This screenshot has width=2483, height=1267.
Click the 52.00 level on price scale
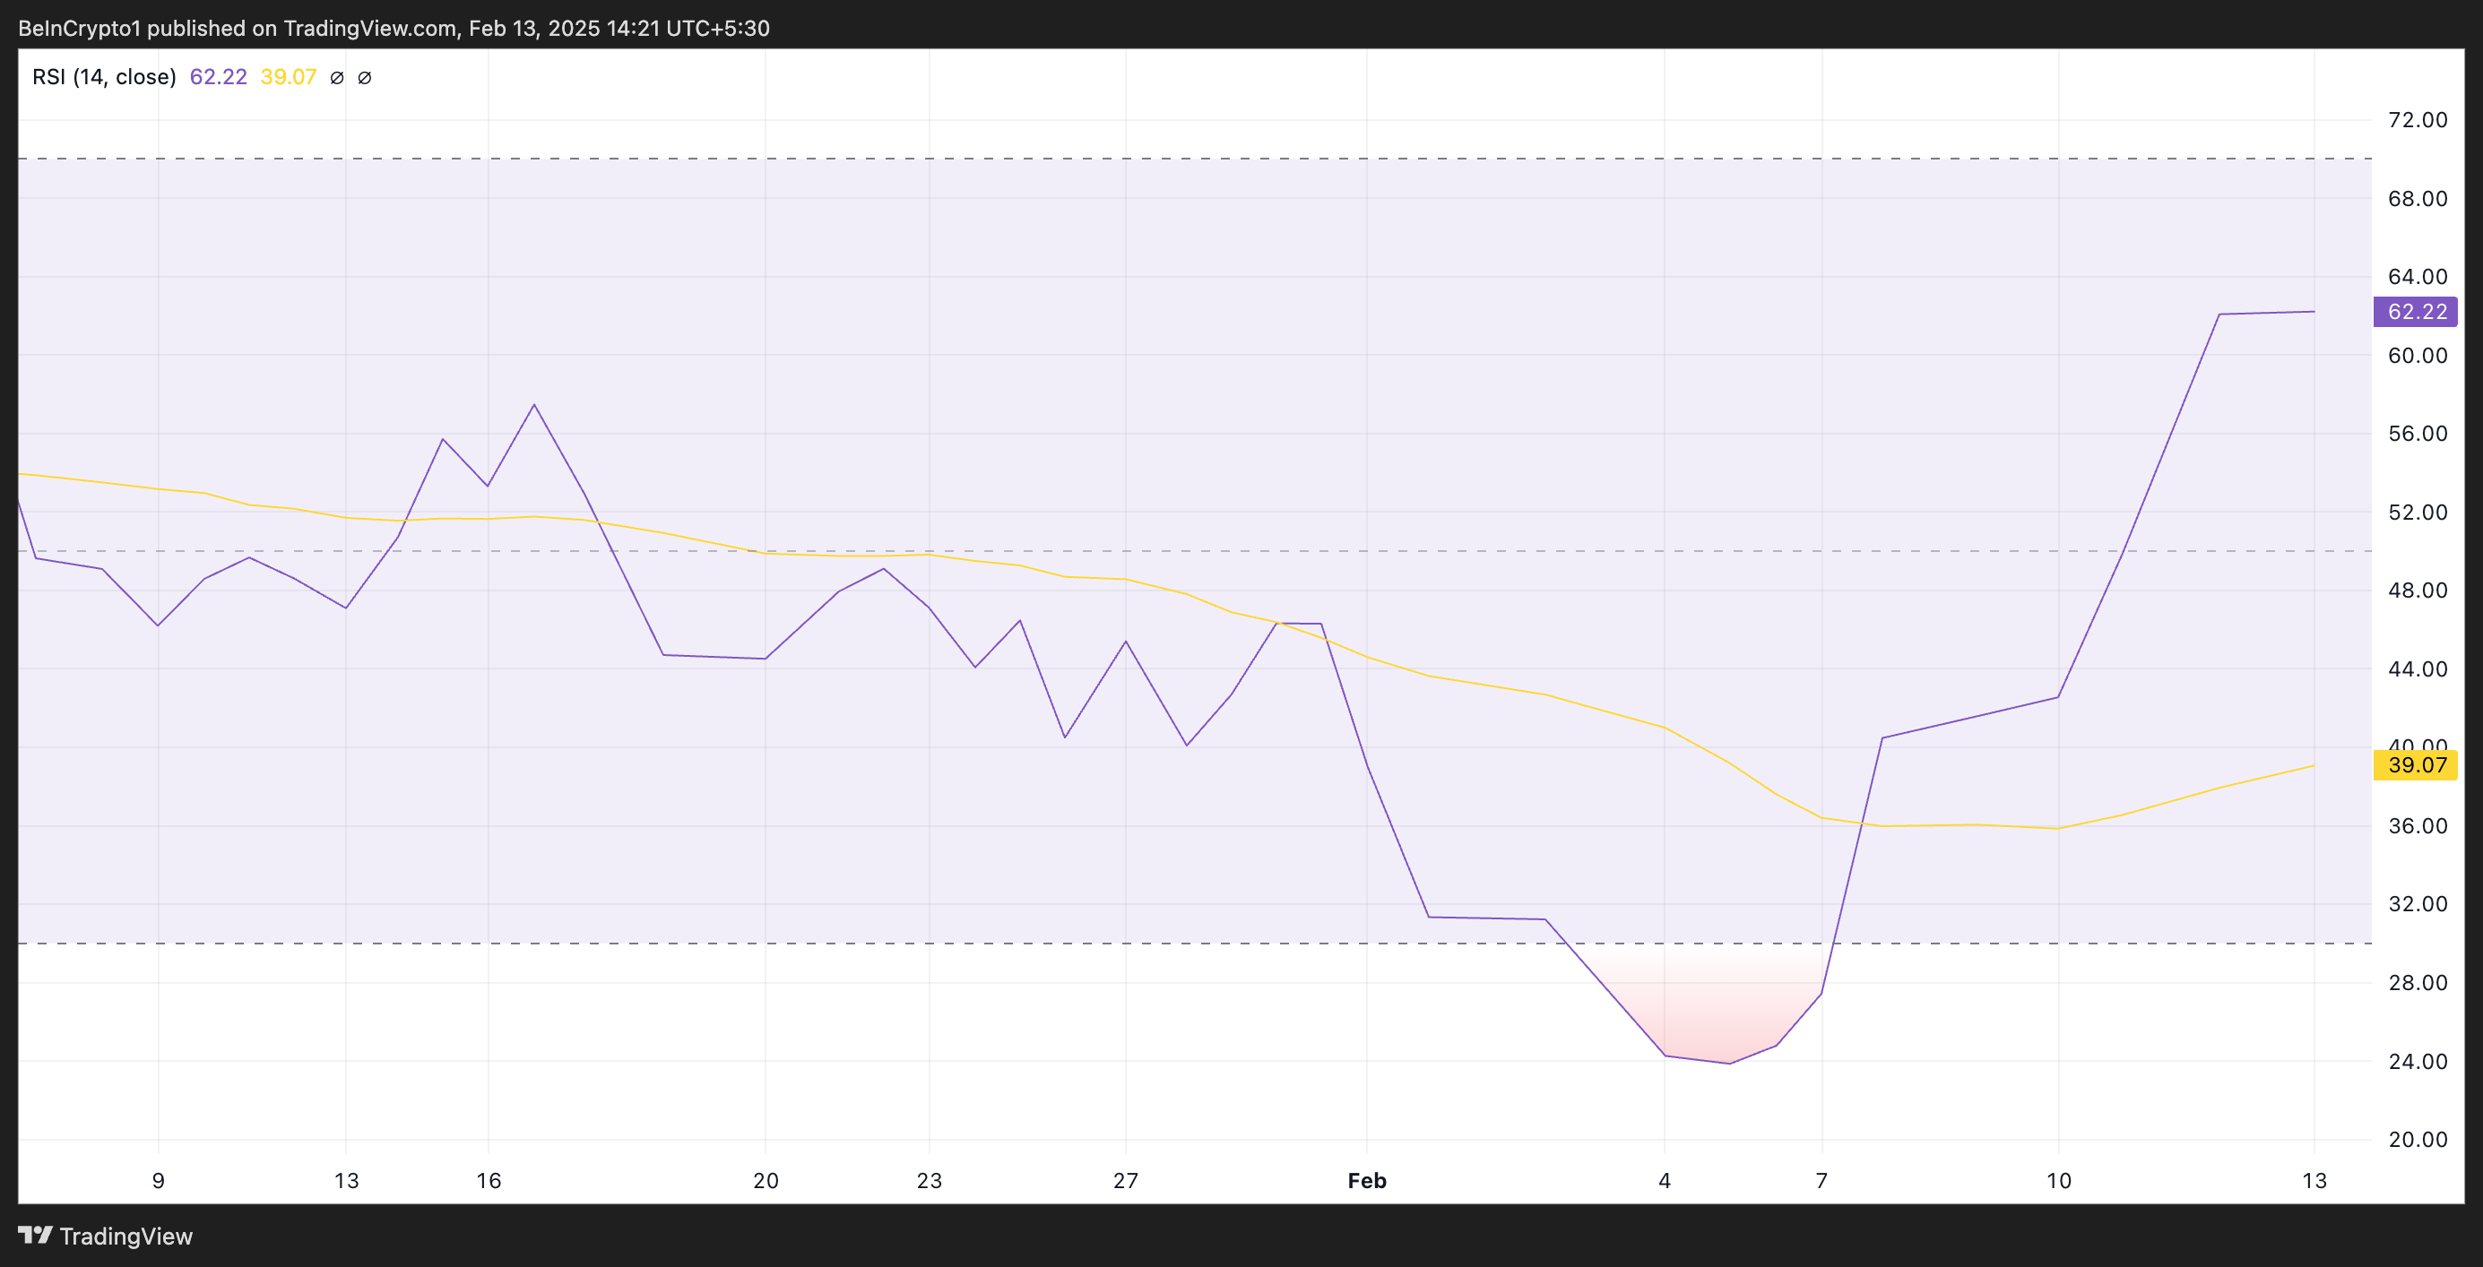click(2417, 513)
